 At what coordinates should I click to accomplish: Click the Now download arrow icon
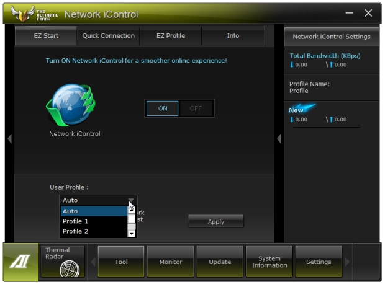tap(292, 120)
